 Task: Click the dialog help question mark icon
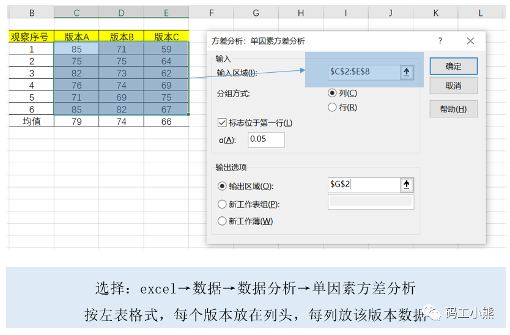440,41
